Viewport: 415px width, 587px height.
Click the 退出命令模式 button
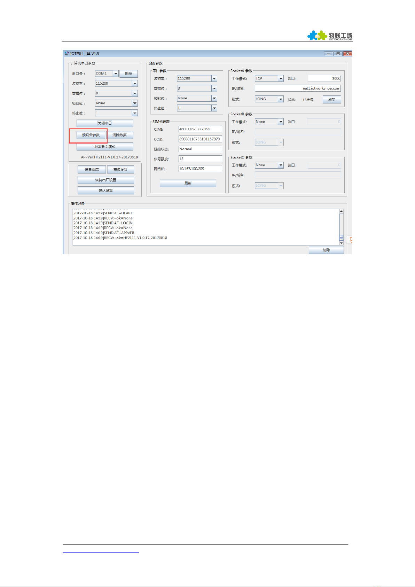pos(105,147)
